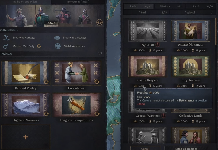Screen dimensions: 218x150
Task: Click the traditions list scrollbar
Action: point(216,31)
